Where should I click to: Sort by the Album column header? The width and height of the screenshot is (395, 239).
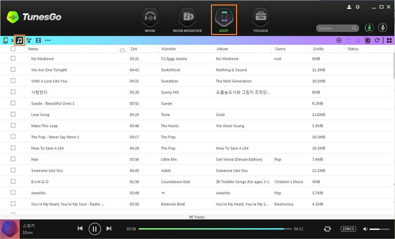(222, 49)
